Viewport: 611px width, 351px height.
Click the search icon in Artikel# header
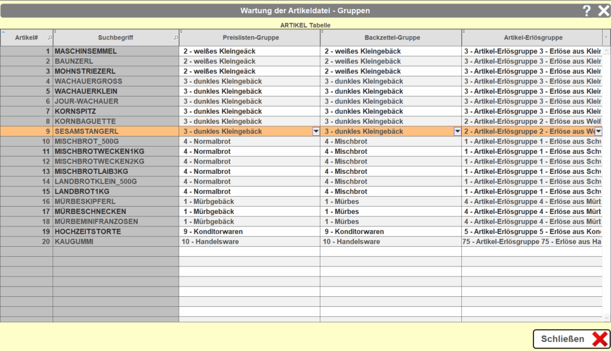pos(50,38)
